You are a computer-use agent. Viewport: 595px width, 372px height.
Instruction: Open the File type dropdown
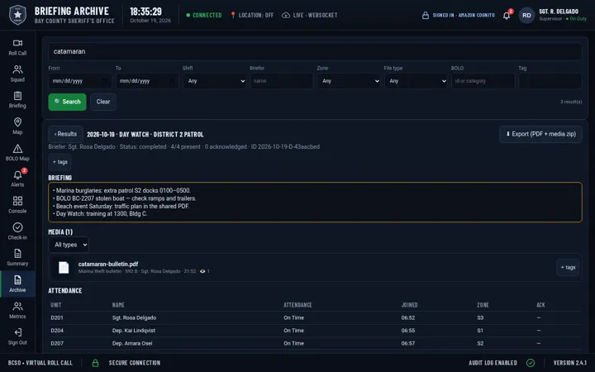point(416,81)
